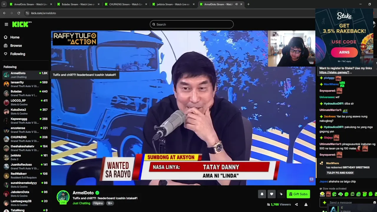Open JuanitoRecluso channel in Following list
The width and height of the screenshot is (377, 212).
tap(25, 166)
